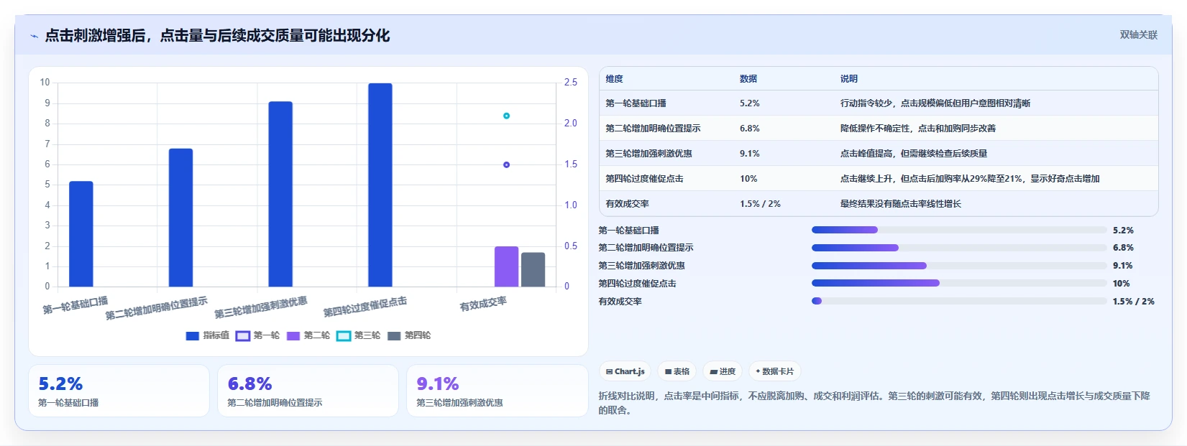Open the 5.2% 第一轮基础口播 KPI card
Image resolution: width=1187 pixels, height=446 pixels.
[x=119, y=391]
